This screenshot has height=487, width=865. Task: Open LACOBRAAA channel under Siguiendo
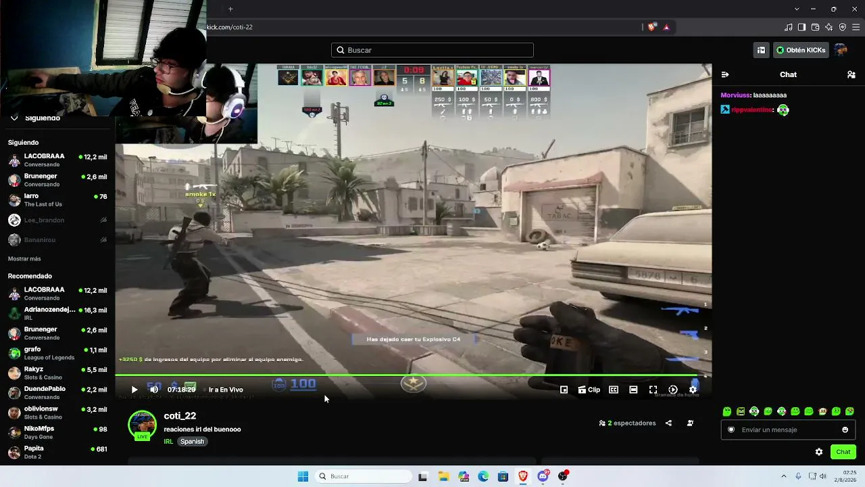(x=57, y=160)
